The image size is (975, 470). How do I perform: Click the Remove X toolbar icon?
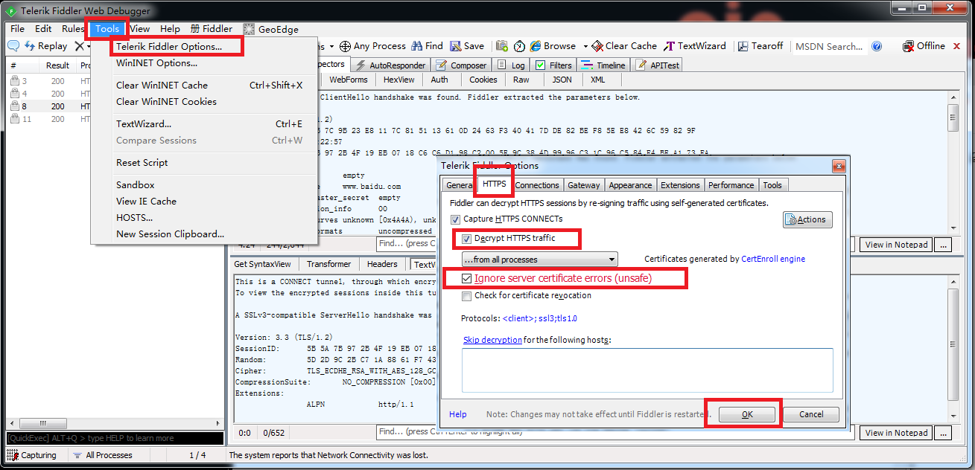click(x=79, y=46)
